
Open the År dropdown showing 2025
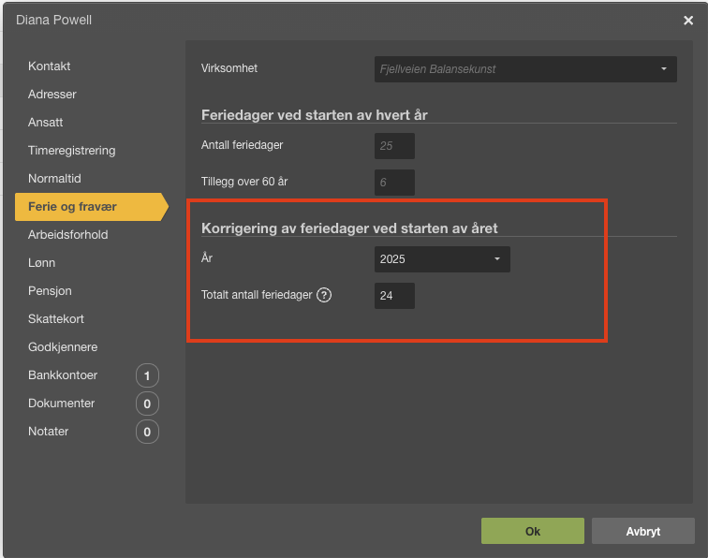click(442, 259)
